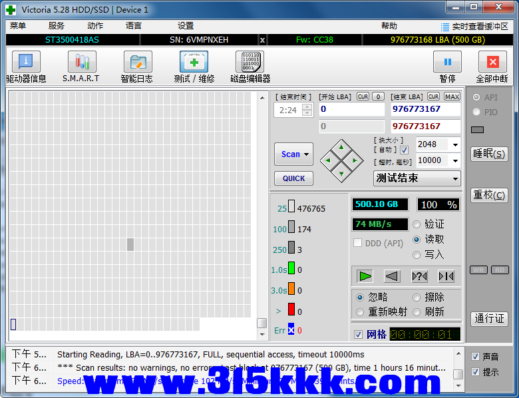Open the settings (设置) menu

pyautogui.click(x=186, y=26)
